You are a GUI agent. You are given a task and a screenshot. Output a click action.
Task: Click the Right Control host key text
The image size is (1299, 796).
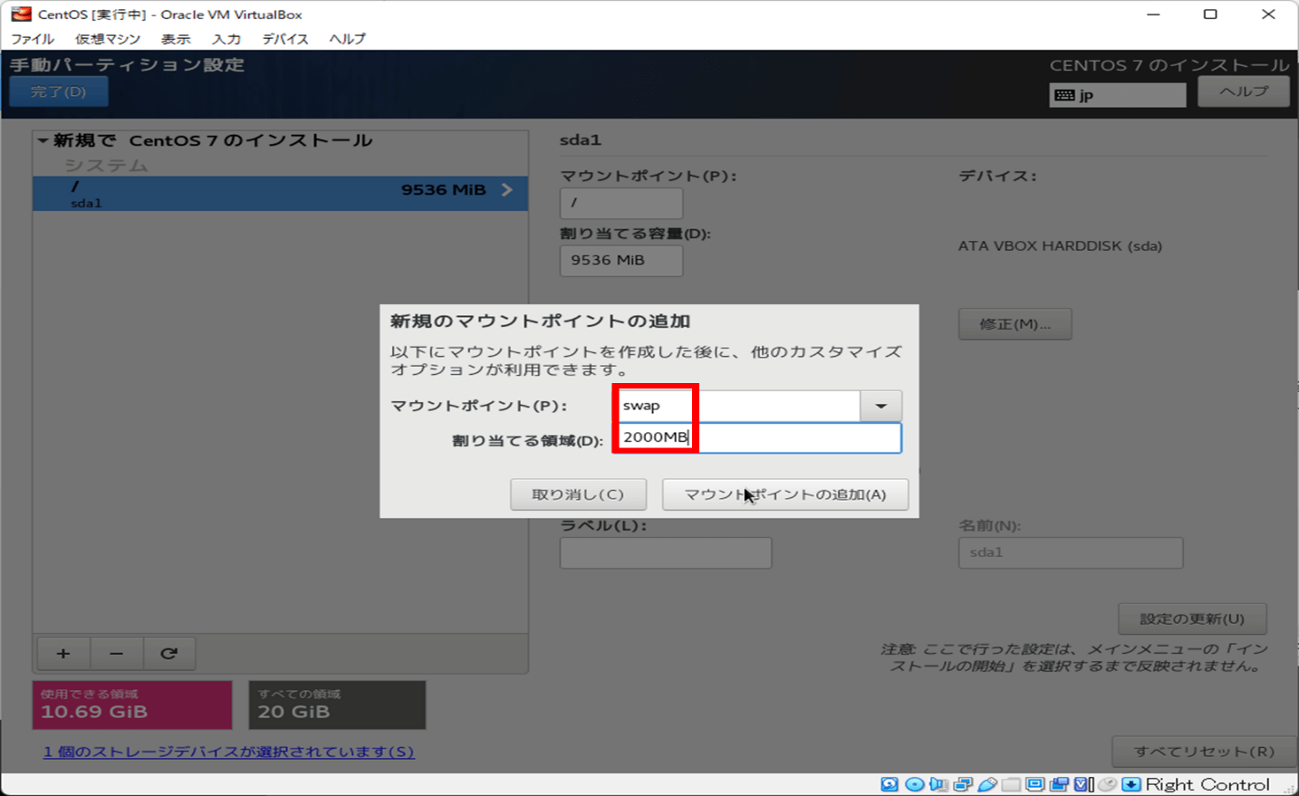coord(1208,784)
